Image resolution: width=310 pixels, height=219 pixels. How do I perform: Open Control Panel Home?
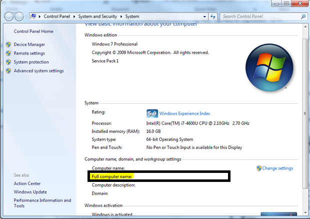click(33, 31)
